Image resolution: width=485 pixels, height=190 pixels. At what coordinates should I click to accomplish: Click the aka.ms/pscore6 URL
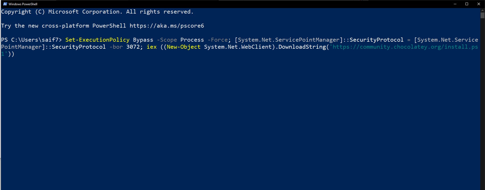[167, 26]
